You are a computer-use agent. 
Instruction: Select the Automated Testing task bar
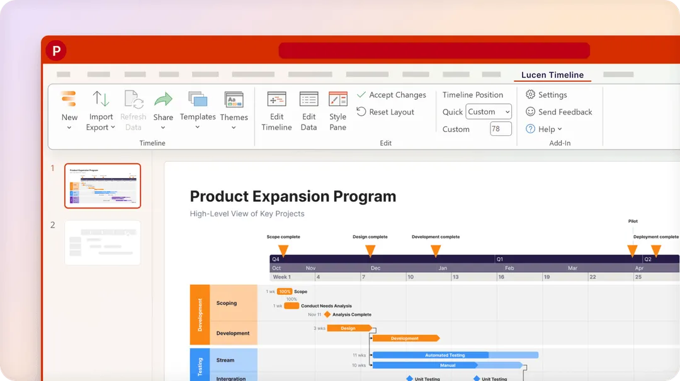pyautogui.click(x=455, y=355)
